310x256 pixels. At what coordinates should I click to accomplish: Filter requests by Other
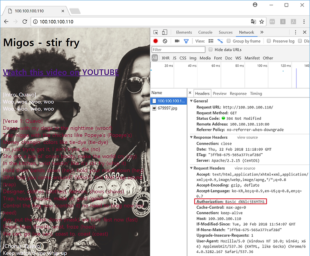coord(268,58)
